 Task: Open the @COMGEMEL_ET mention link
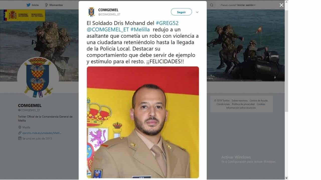click(x=108, y=29)
